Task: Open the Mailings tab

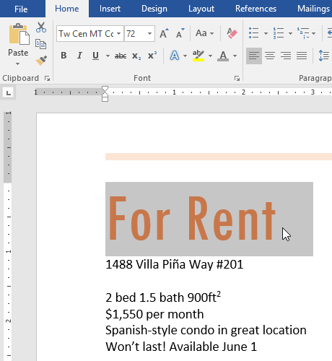Action: coord(313,9)
